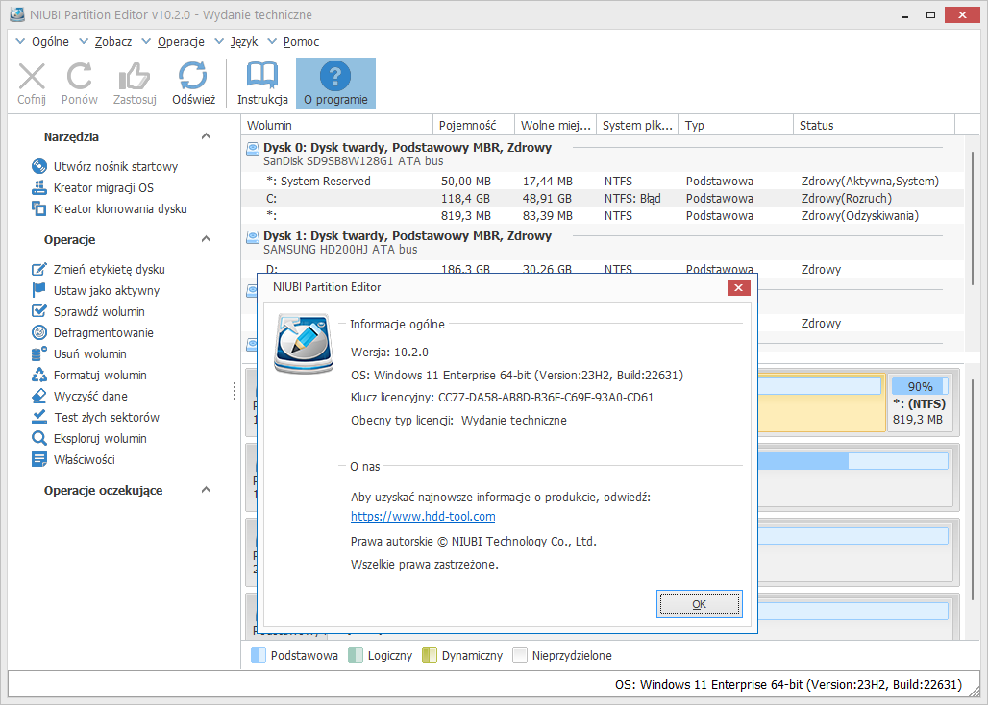Run Sprawdź wolumin operation
The image size is (988, 705).
click(x=88, y=311)
